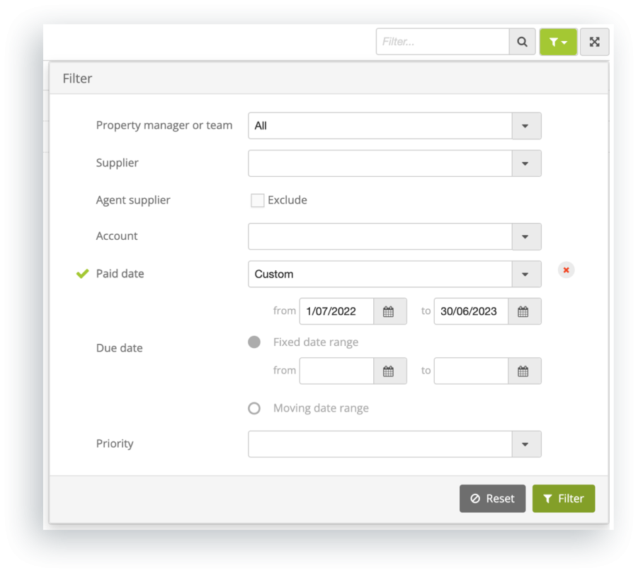Click the Supplier combo box field
The width and height of the screenshot is (638, 573).
coord(380,163)
